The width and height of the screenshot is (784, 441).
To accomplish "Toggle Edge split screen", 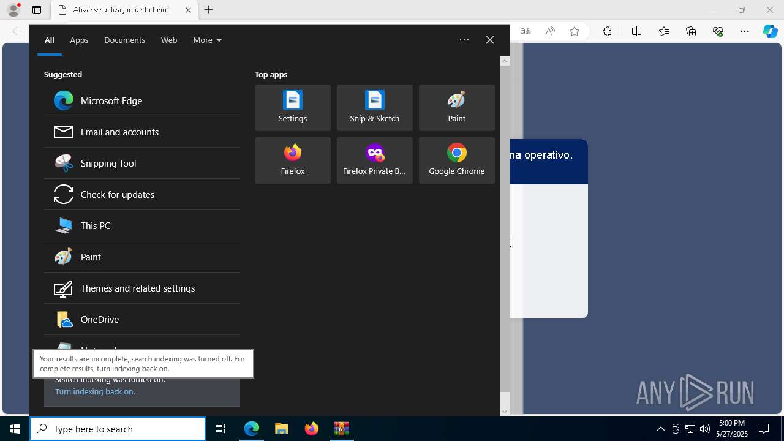I will (636, 31).
